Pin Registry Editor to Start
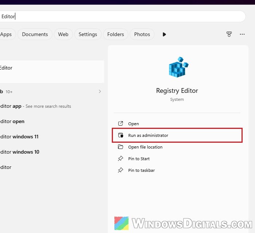The width and height of the screenshot is (255, 233). 177,159
